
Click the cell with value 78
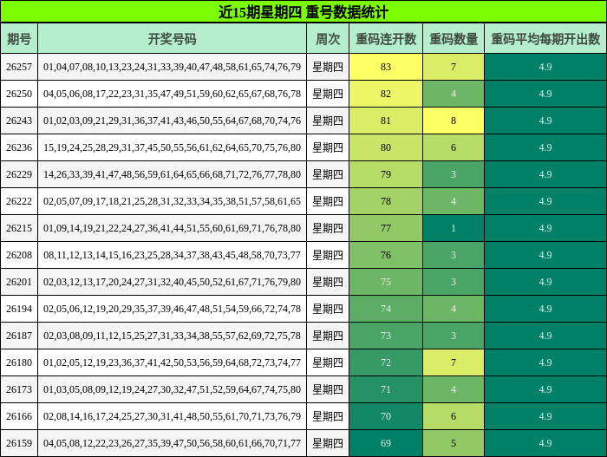(x=386, y=201)
